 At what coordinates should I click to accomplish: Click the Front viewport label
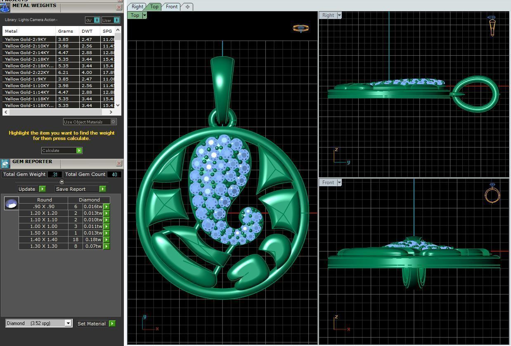[328, 182]
